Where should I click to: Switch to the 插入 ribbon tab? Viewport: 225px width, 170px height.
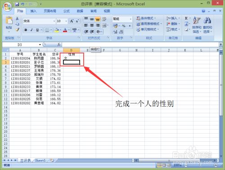33,11
